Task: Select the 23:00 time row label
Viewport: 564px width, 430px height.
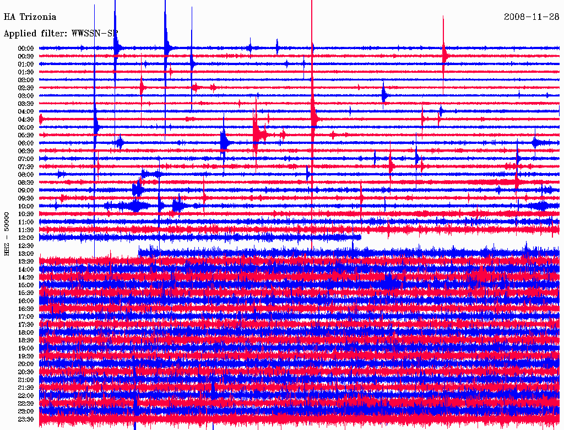Action: 26,412
